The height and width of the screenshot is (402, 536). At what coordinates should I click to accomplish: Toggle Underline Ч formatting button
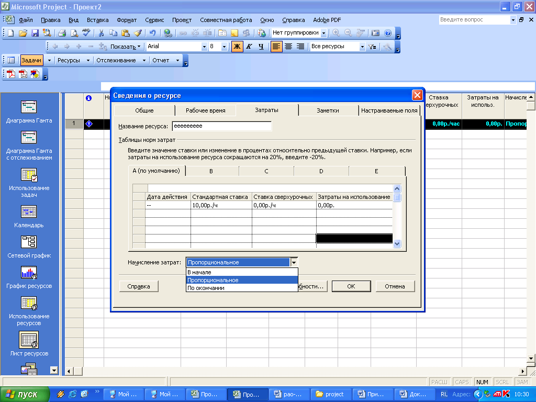(x=261, y=47)
